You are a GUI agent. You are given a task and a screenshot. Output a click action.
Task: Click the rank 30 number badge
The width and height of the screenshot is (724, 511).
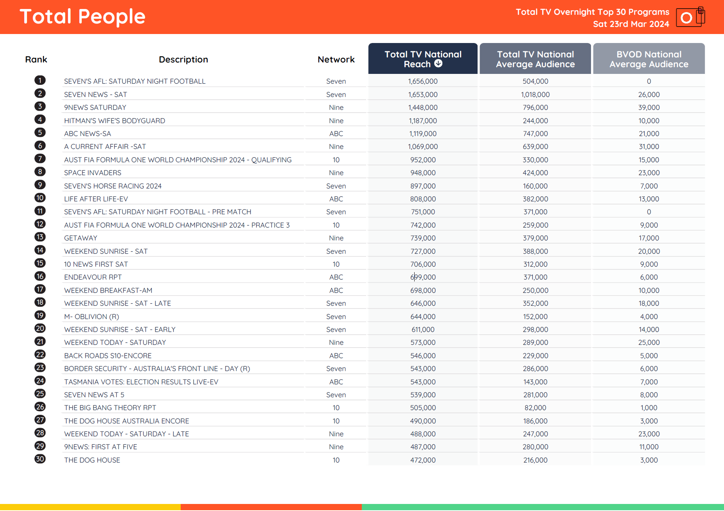click(x=40, y=459)
